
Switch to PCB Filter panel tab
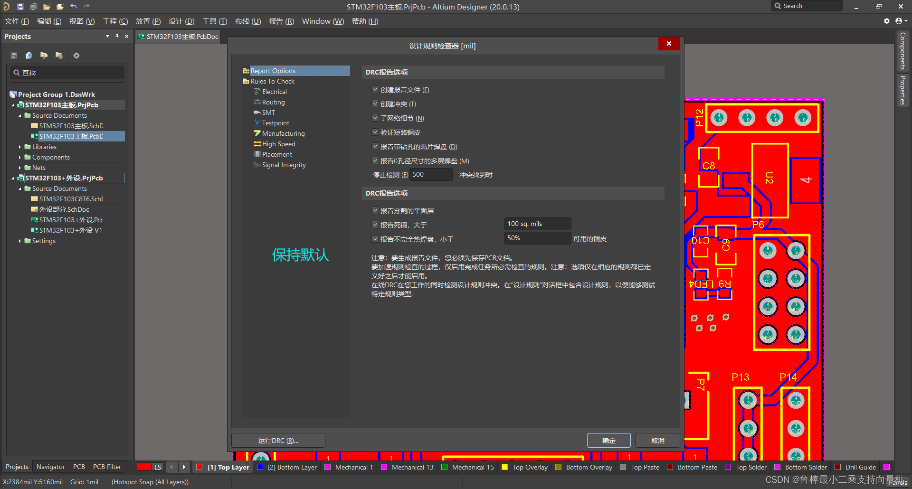[x=107, y=467]
